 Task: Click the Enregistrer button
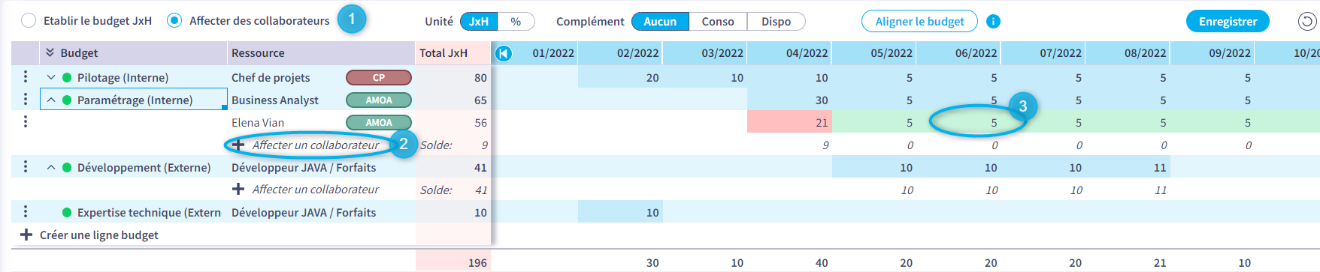(x=1228, y=22)
